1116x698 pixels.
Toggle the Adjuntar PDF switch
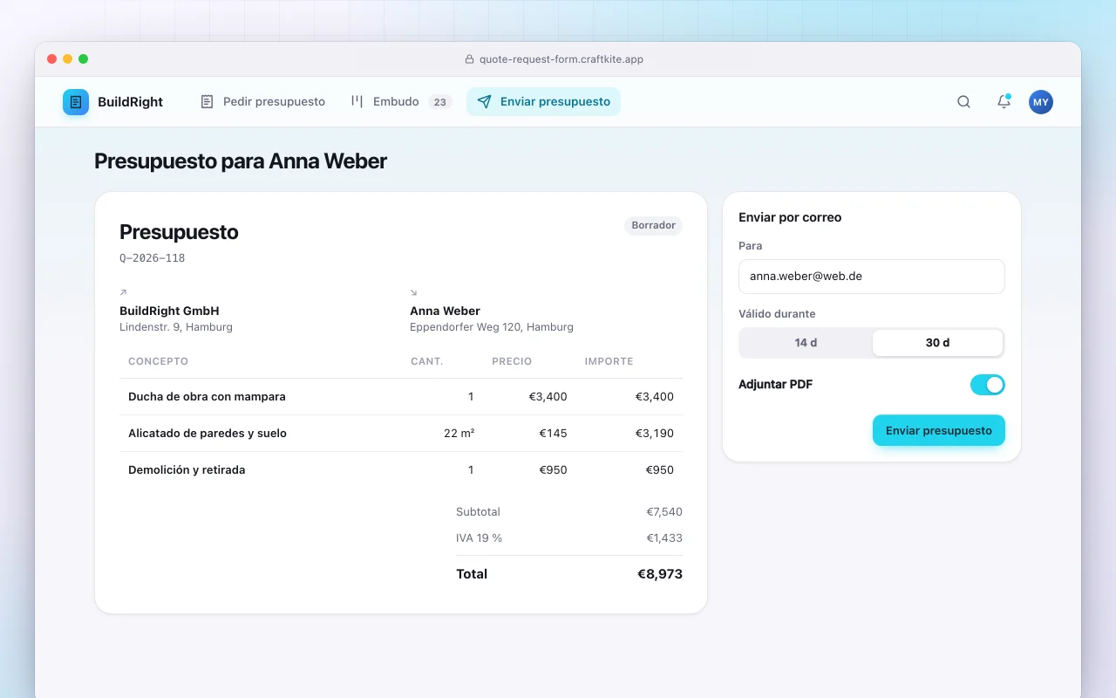click(x=988, y=385)
